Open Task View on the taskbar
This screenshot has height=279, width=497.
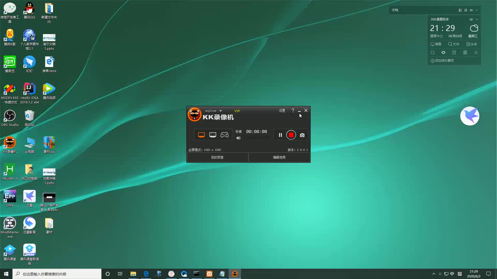[120, 274]
